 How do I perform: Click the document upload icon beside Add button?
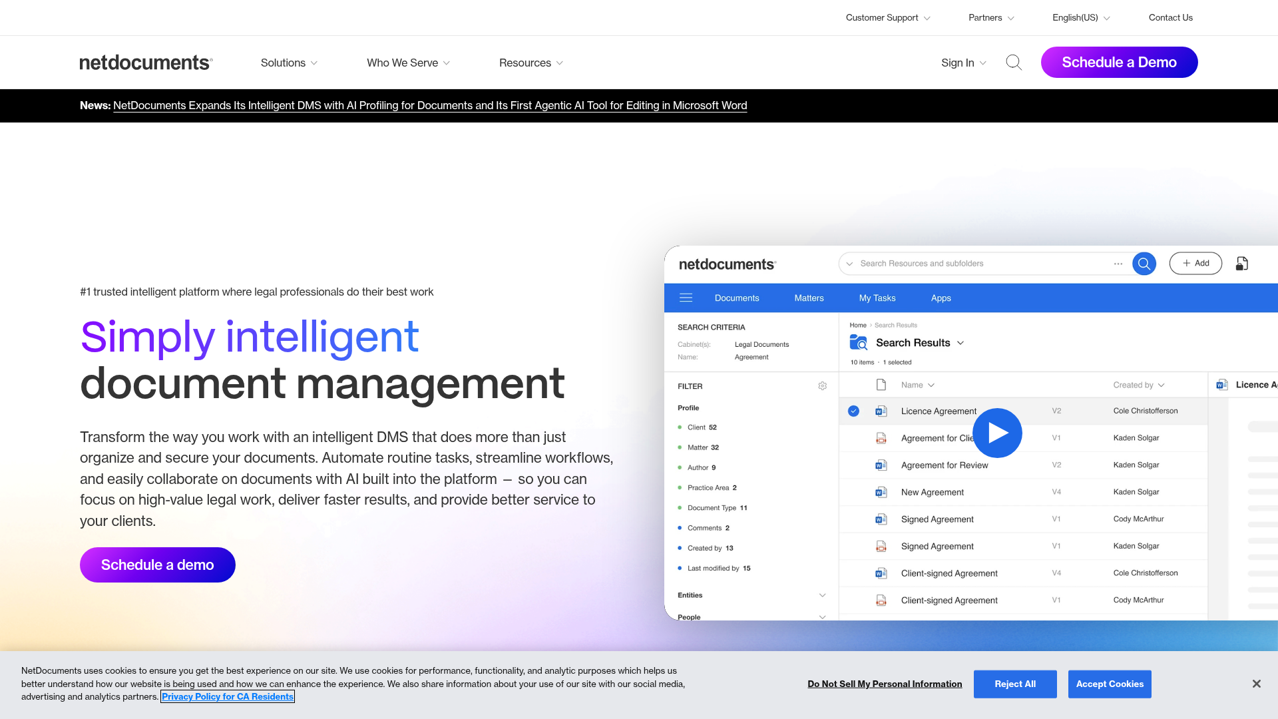point(1241,263)
